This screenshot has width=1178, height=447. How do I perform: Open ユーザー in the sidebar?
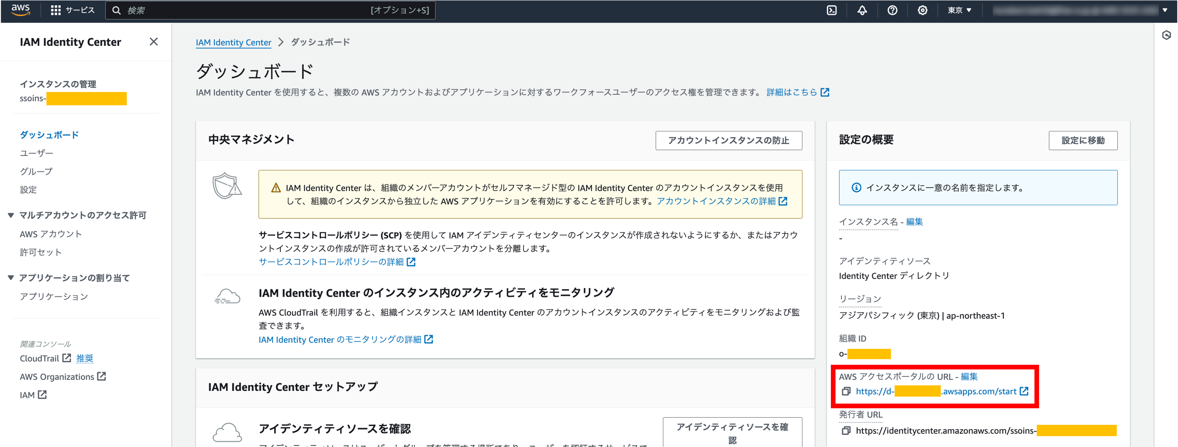coord(37,153)
